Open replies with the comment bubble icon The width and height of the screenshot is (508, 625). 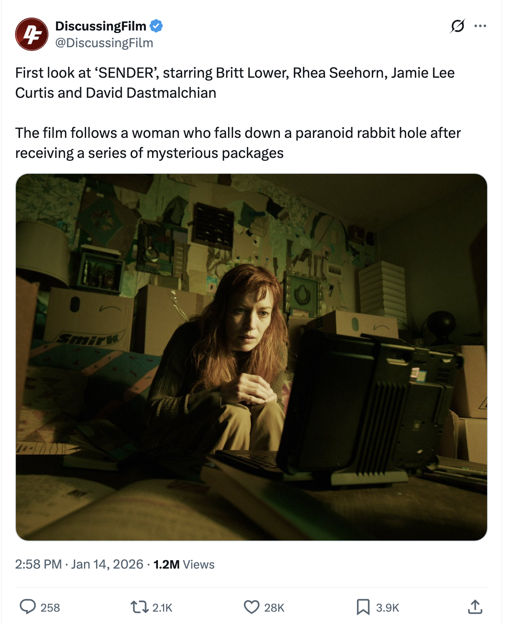click(x=28, y=607)
